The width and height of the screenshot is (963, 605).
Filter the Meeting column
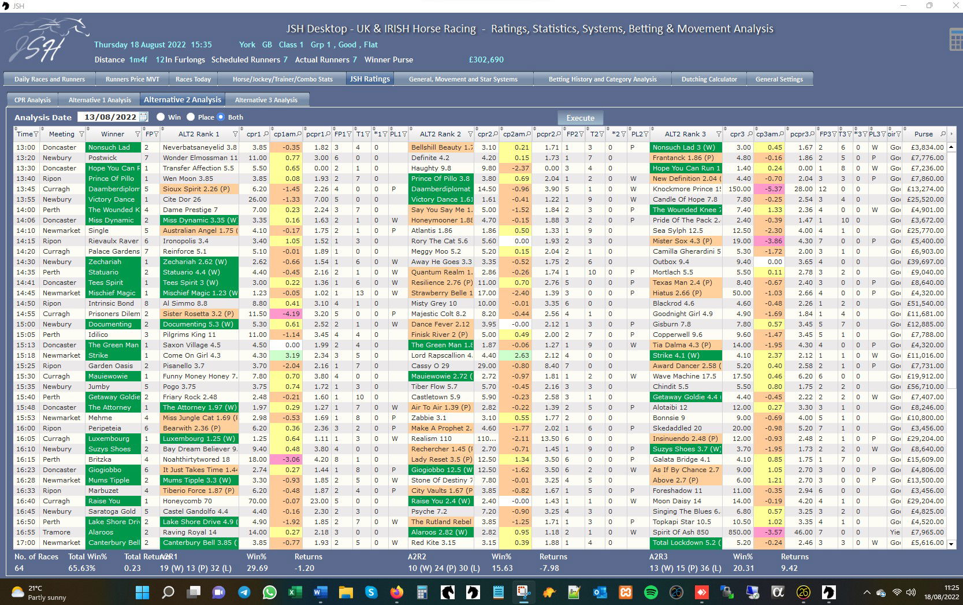(x=81, y=134)
